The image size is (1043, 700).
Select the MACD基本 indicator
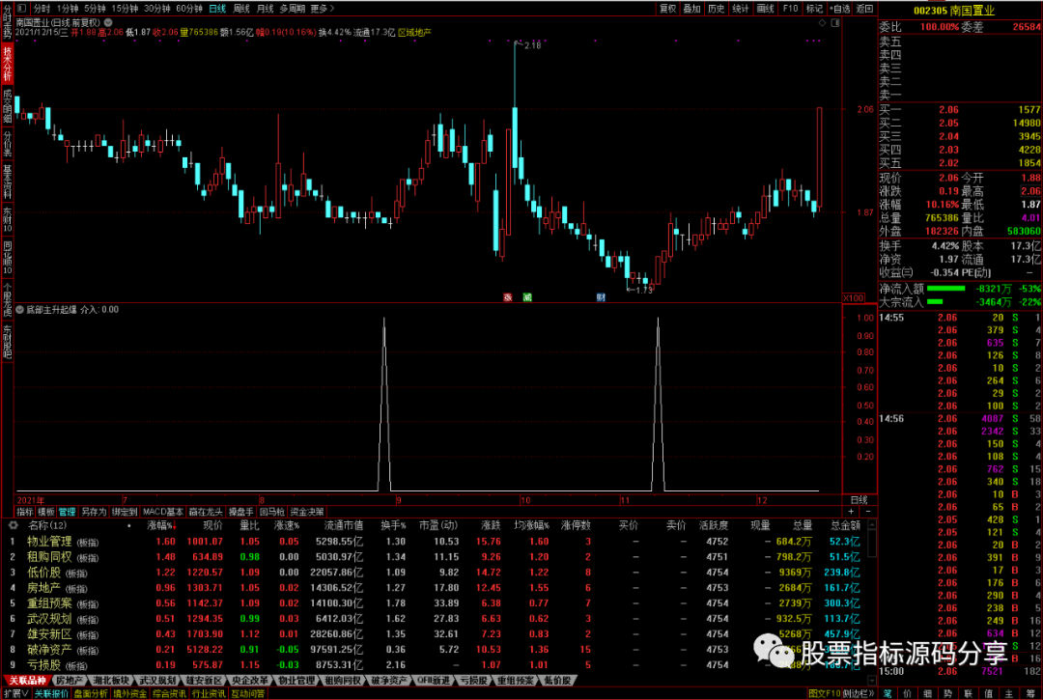pyautogui.click(x=163, y=512)
